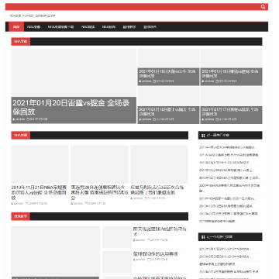Click the large featured article thumbnail image
The width and height of the screenshot is (279, 279).
[x=74, y=73]
